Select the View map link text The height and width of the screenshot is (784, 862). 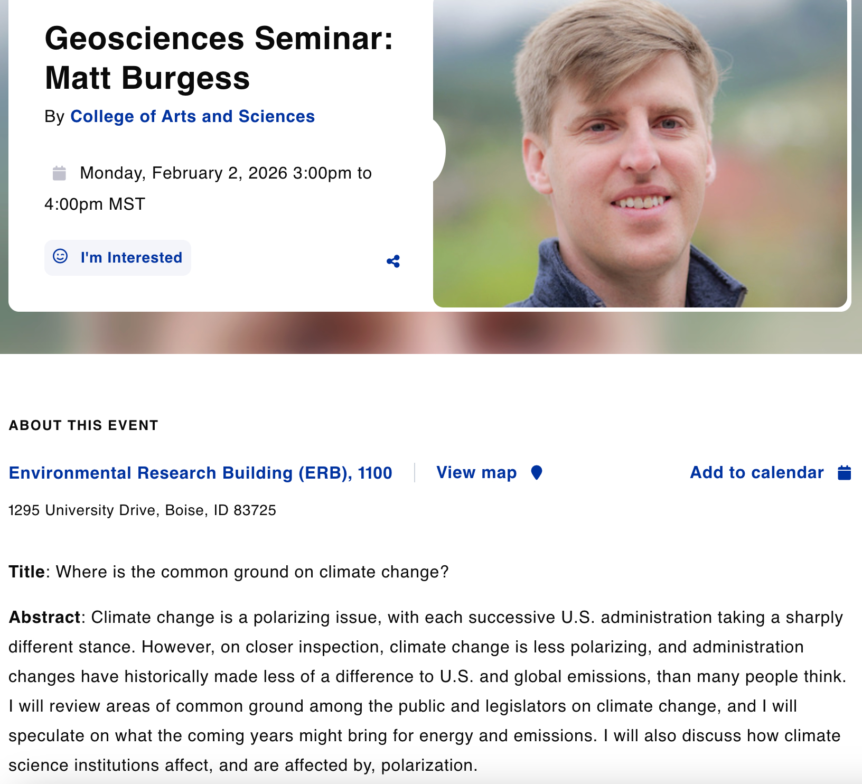pyautogui.click(x=476, y=472)
